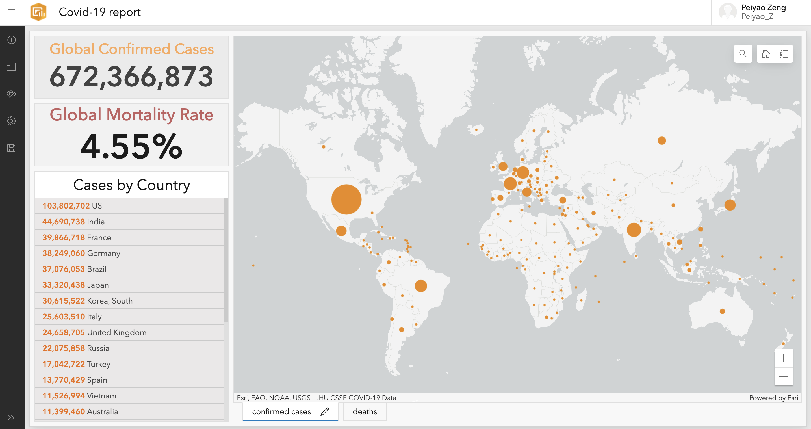The height and width of the screenshot is (429, 811).
Task: Zoom out using the minus button on map
Action: [x=784, y=376]
